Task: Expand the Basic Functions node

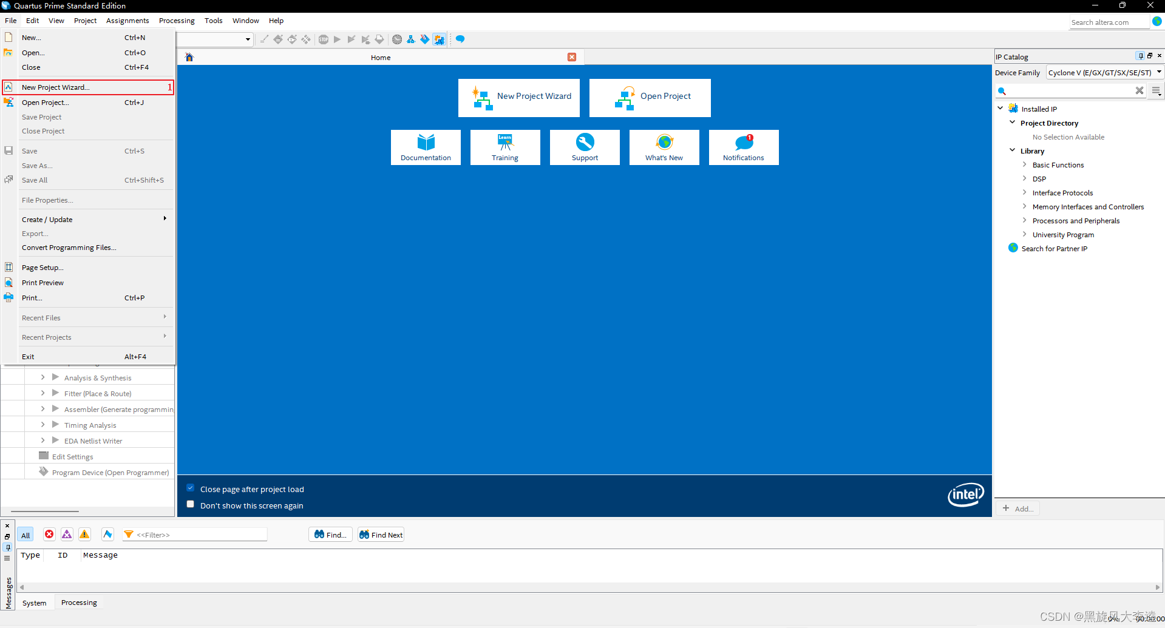Action: [1024, 164]
